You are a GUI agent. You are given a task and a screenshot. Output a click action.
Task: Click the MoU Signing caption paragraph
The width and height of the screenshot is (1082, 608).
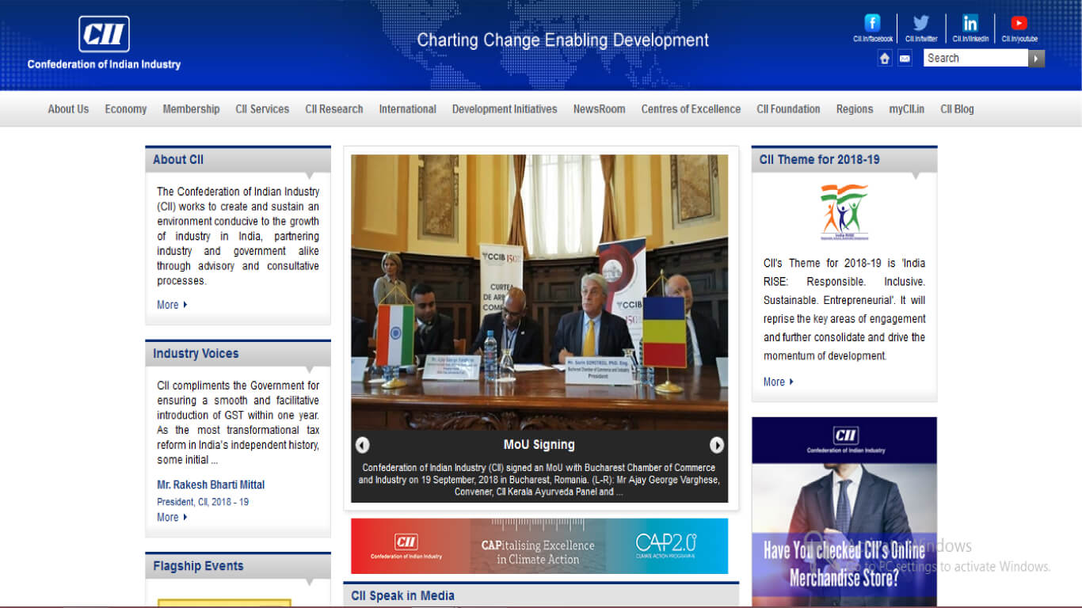[x=539, y=480]
